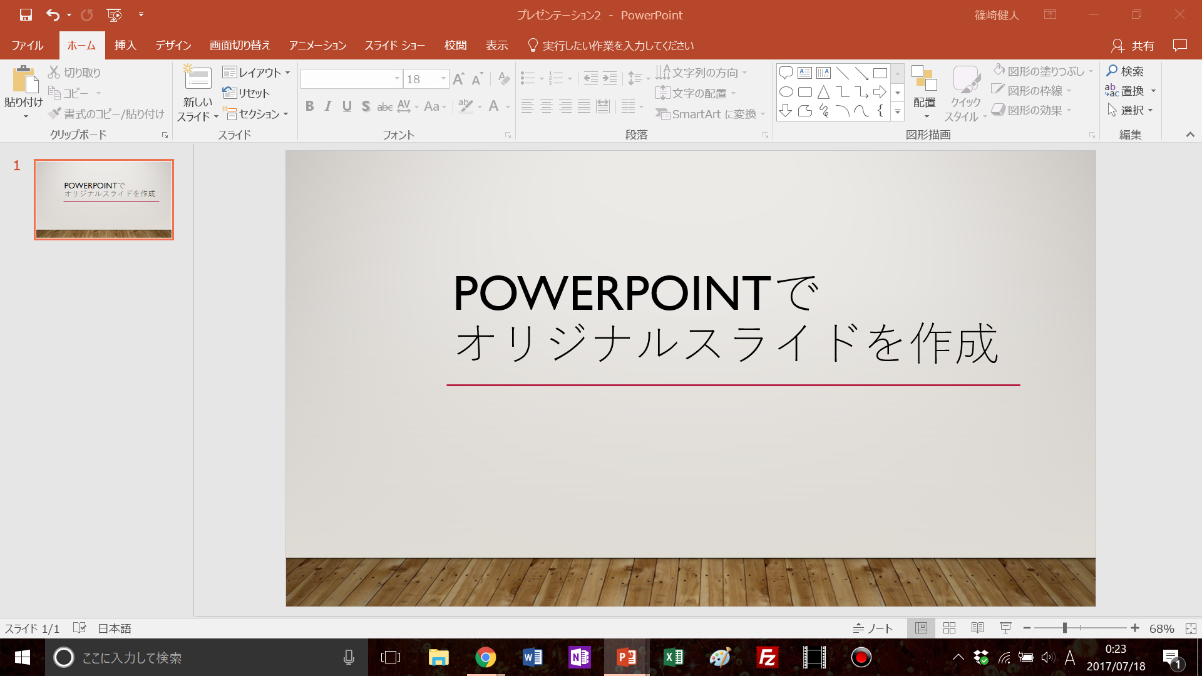
Task: Click Convert to SmartArt button
Action: point(710,114)
